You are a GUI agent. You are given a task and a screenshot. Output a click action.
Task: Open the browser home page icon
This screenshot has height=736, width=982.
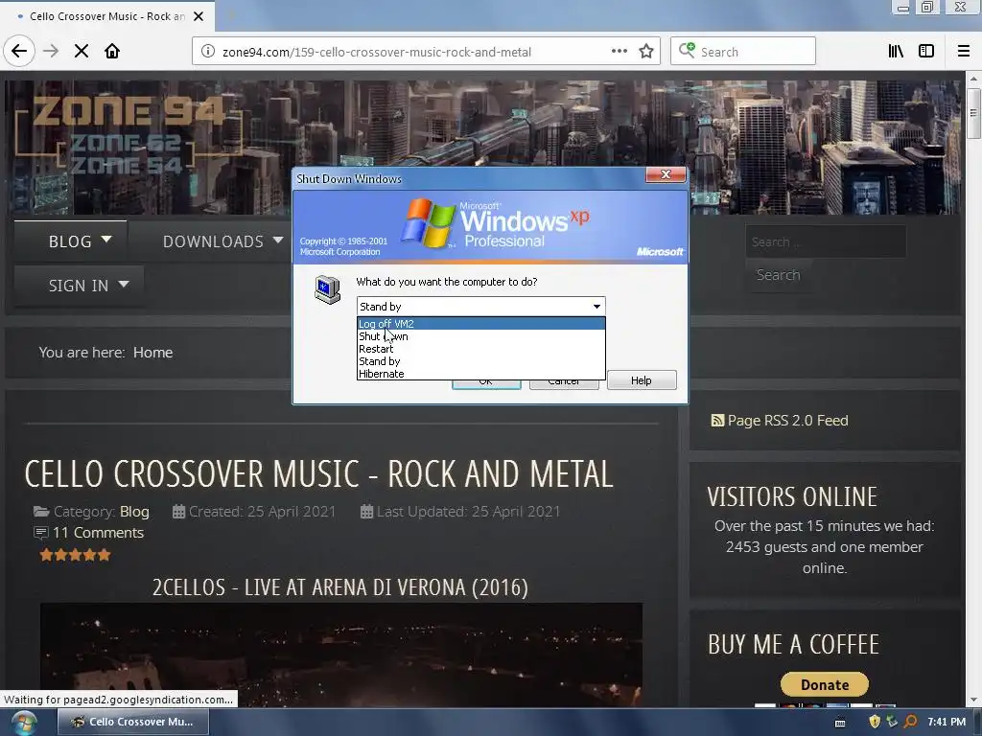pyautogui.click(x=112, y=52)
